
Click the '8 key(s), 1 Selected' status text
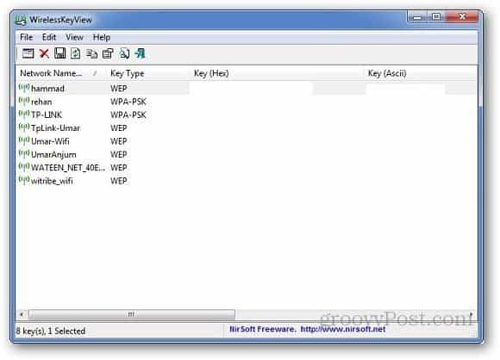point(50,331)
